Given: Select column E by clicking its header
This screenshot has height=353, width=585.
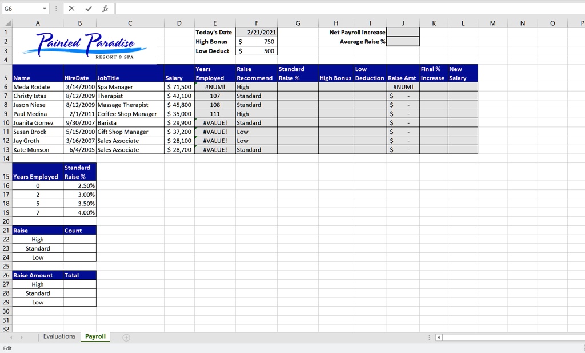Looking at the screenshot, I should point(214,22).
